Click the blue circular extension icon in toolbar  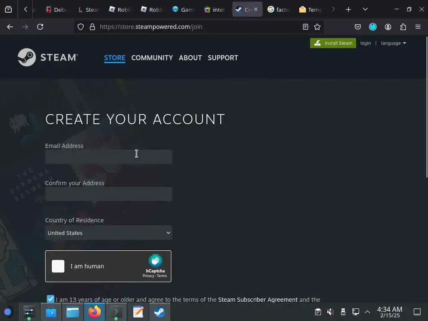coord(373,27)
